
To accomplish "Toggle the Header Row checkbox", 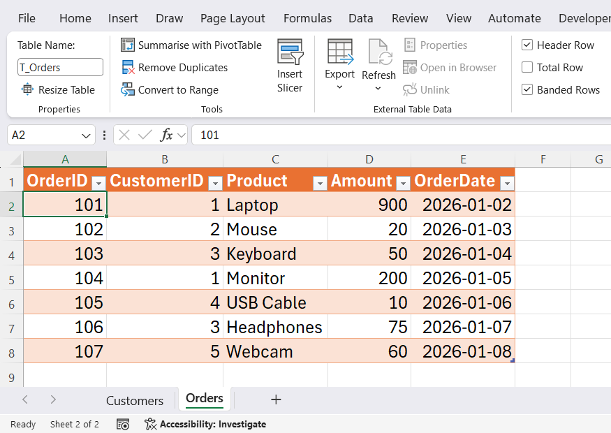I will click(527, 45).
